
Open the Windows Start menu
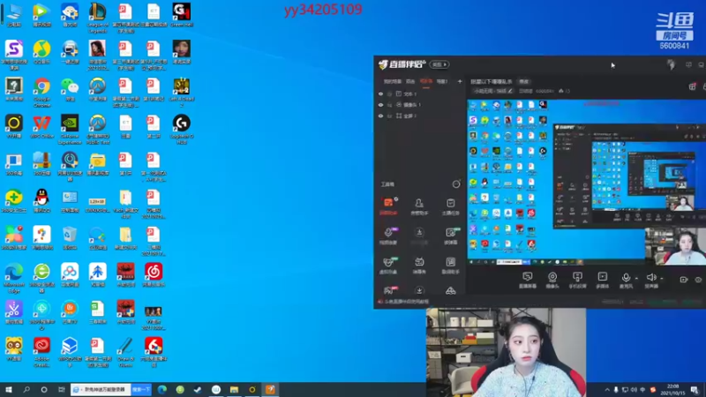pyautogui.click(x=9, y=390)
